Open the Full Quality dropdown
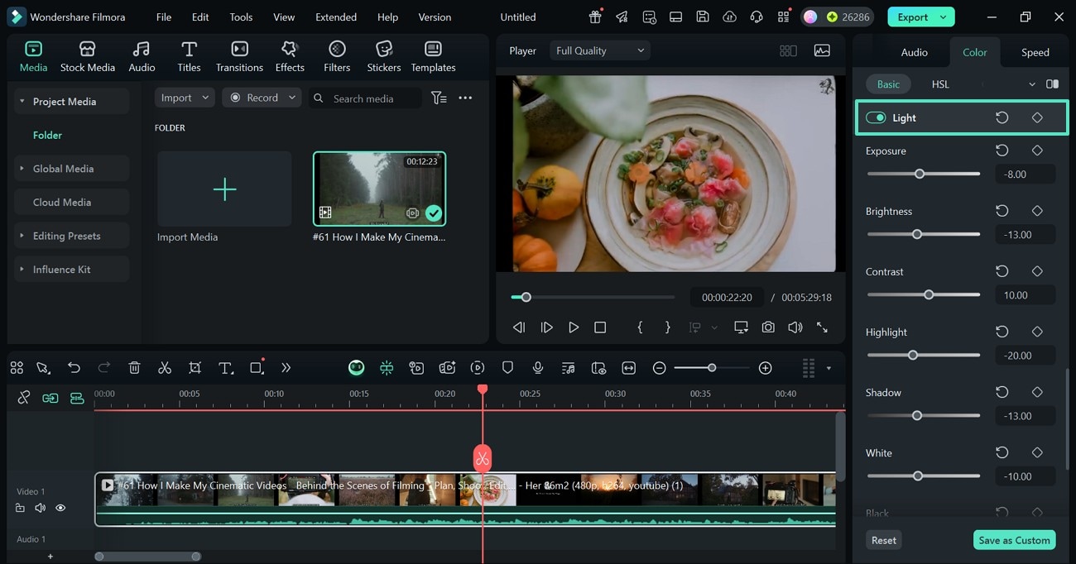 (x=600, y=50)
